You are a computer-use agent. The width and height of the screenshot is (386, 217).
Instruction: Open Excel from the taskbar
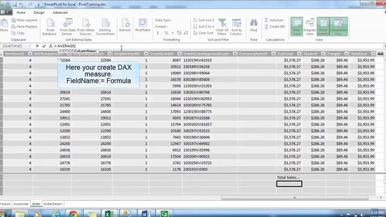click(110, 213)
